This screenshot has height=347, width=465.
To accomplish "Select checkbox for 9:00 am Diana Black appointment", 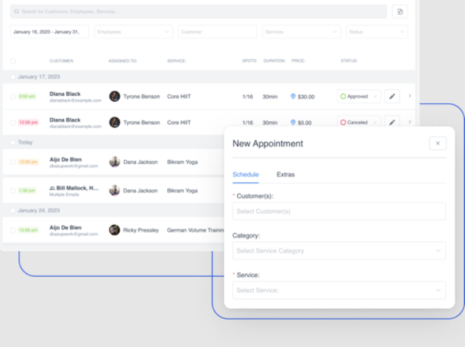I will (x=12, y=97).
